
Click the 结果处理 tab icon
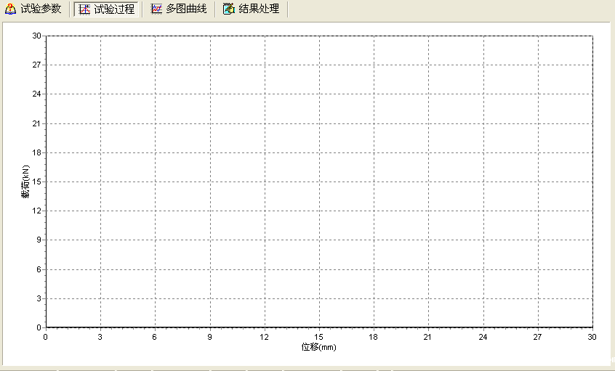coord(229,9)
